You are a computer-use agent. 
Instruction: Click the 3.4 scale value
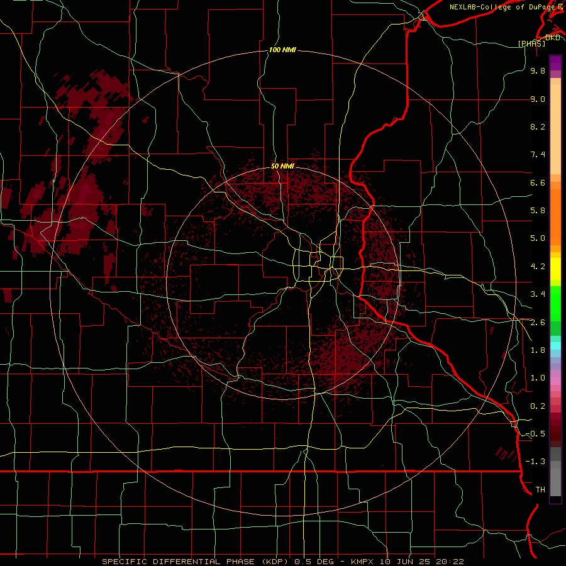[x=538, y=294]
